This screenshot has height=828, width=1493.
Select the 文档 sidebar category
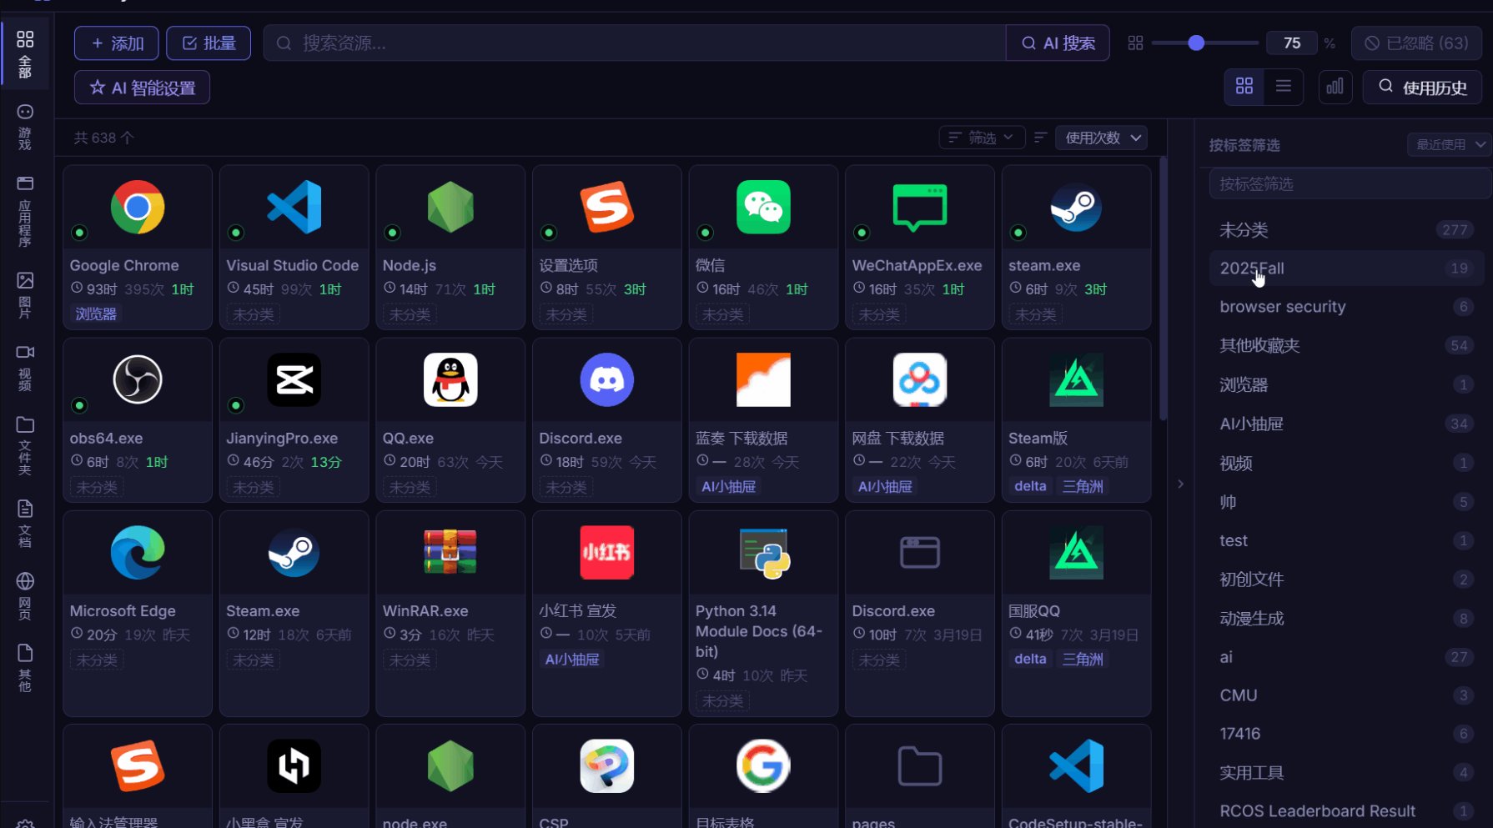pyautogui.click(x=25, y=524)
